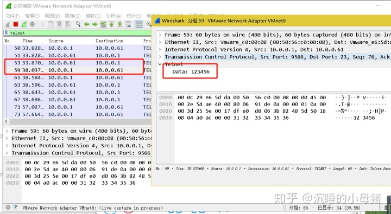The image size is (391, 214).
Task: Sort by the Destination column header
Action: point(118,41)
